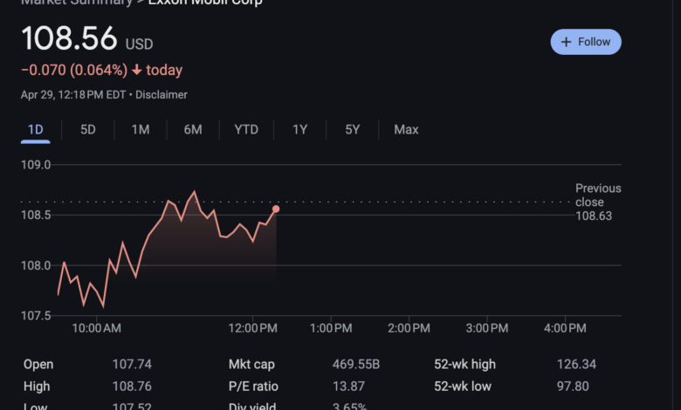The height and width of the screenshot is (410, 681).
Task: Click the 2:00 PM axis label
Action: 409,328
